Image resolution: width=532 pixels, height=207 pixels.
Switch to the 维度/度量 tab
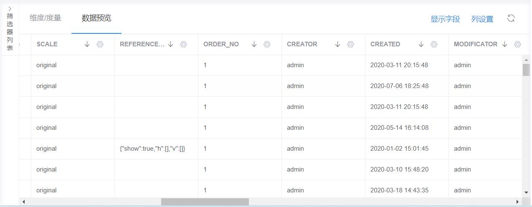pos(46,18)
